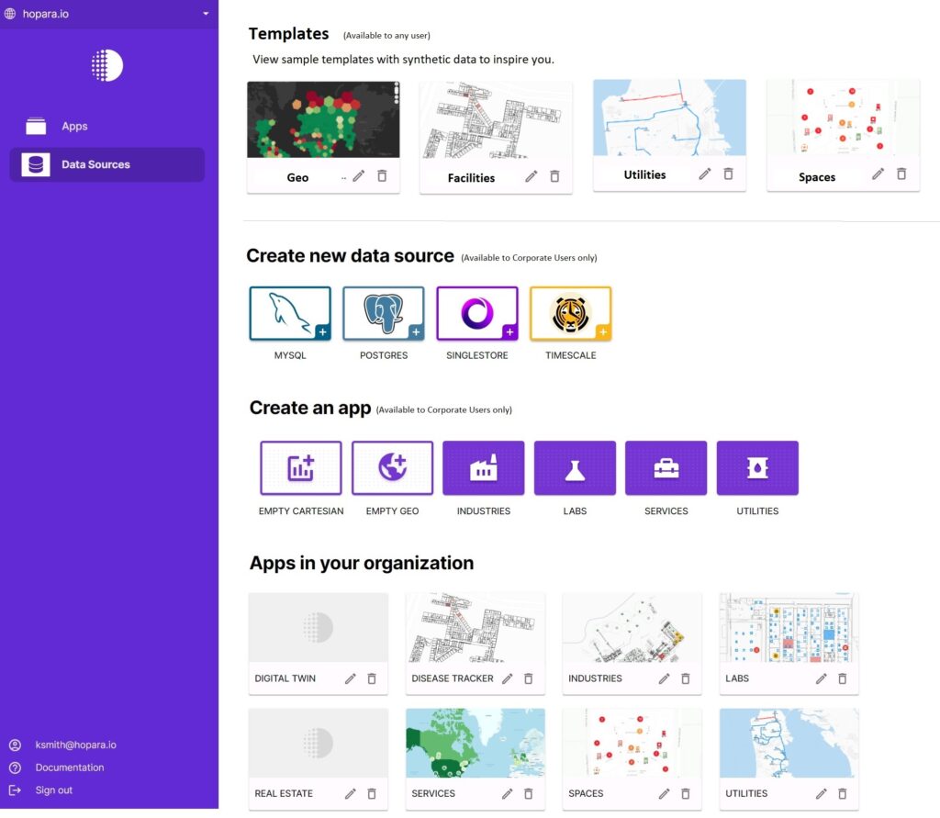Viewport: 940px width, 818px height.
Task: Open the Real Estate app thumbnail
Action: (x=319, y=743)
